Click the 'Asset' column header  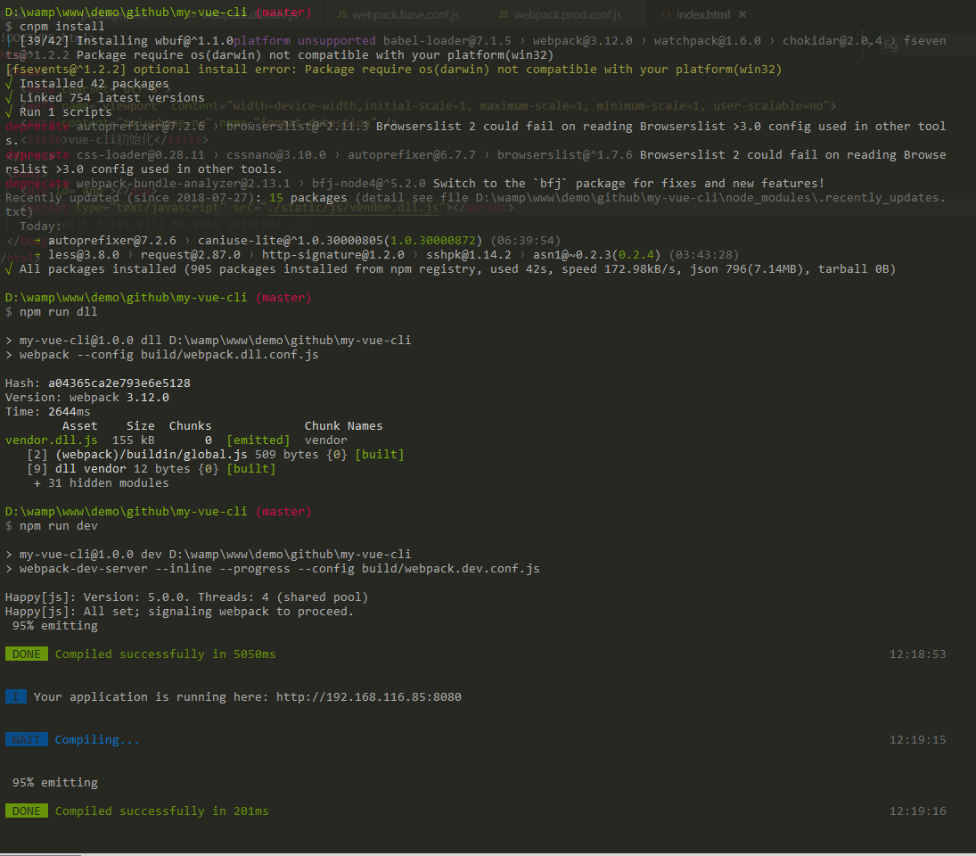(79, 426)
